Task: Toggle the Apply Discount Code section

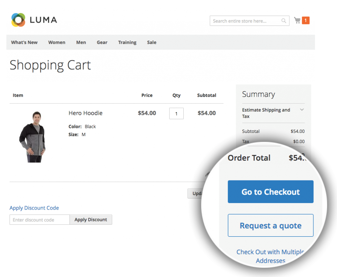Action: click(34, 208)
